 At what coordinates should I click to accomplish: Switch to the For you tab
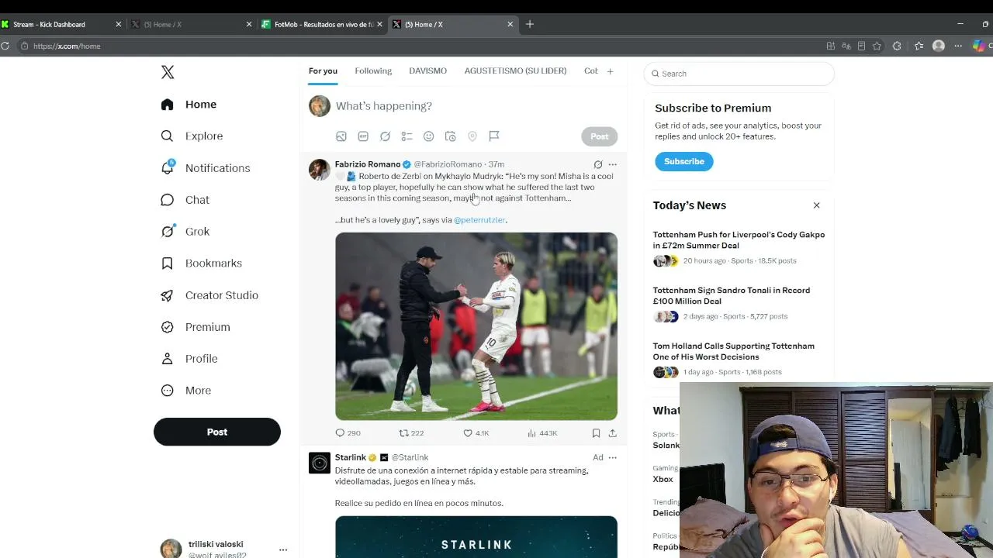click(323, 71)
